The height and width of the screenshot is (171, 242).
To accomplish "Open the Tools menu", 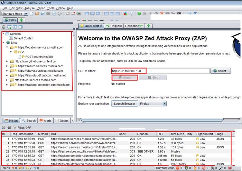I will click(x=51, y=8).
